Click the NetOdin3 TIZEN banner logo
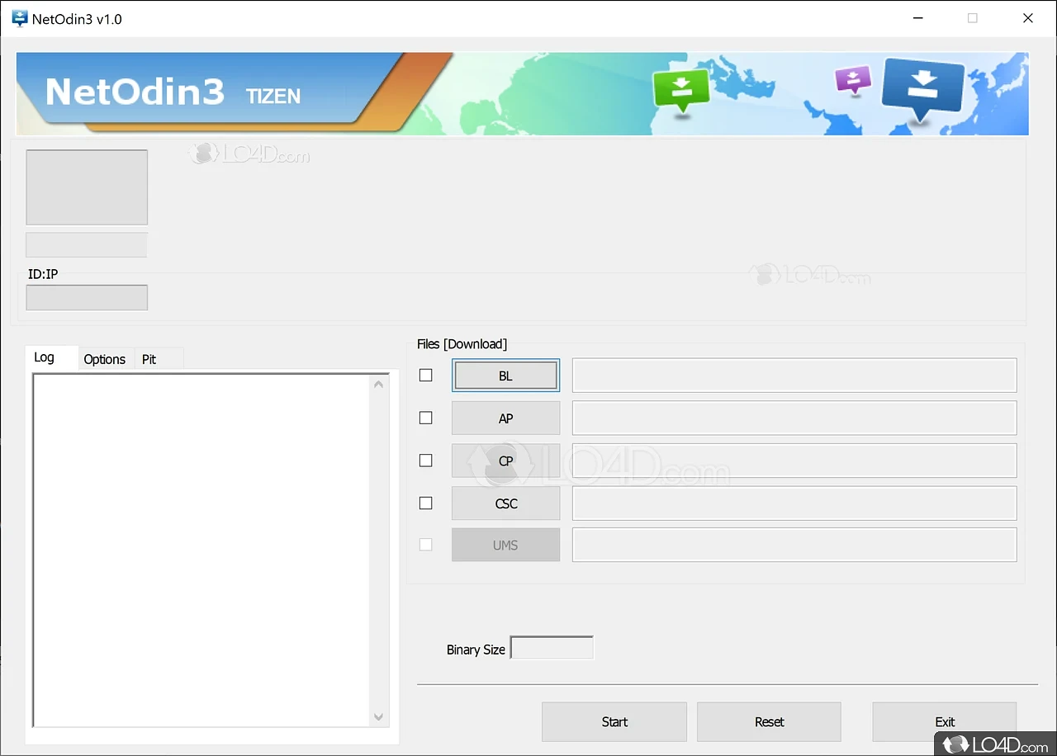The height and width of the screenshot is (756, 1057). tap(173, 92)
